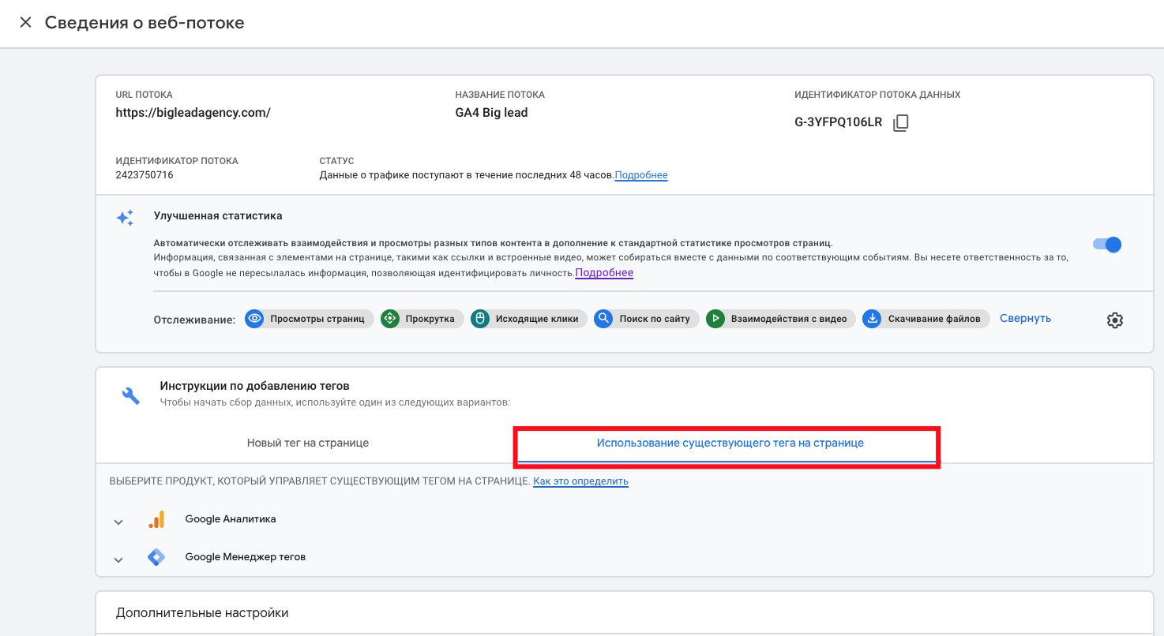Image resolution: width=1164 pixels, height=636 pixels.
Task: Open enhanced measurement settings gear
Action: 1114,320
